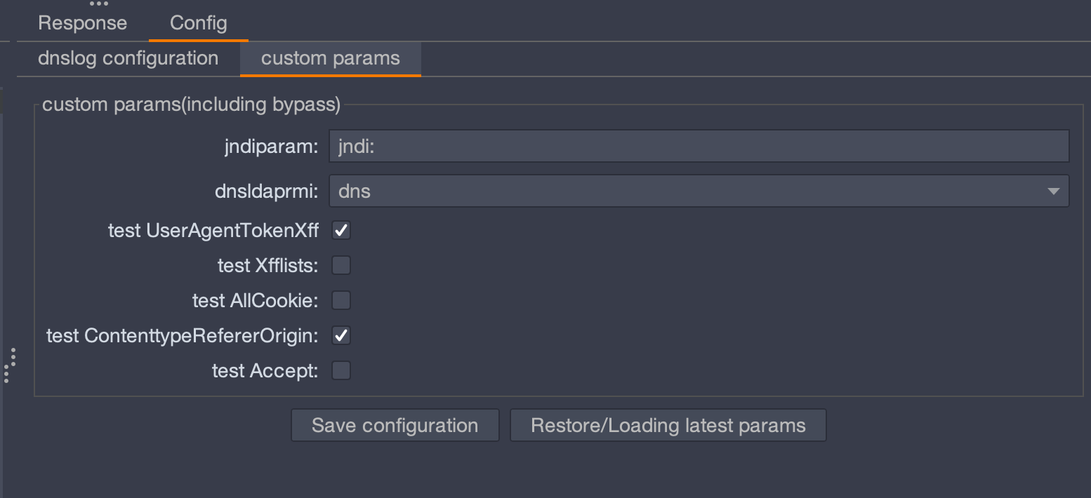Click the dropdown arrow of dnsldaprmi selector
The image size is (1091, 498).
1052,191
